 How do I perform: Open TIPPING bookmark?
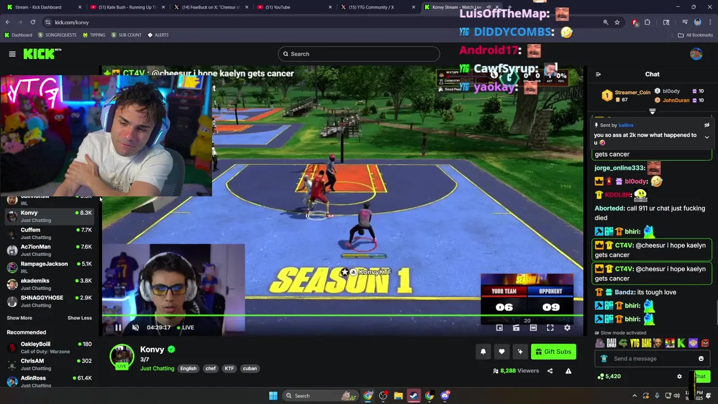[94, 35]
